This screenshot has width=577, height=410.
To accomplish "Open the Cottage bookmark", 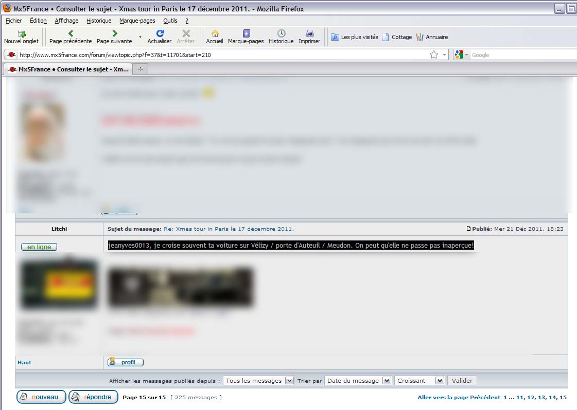I will (x=397, y=37).
